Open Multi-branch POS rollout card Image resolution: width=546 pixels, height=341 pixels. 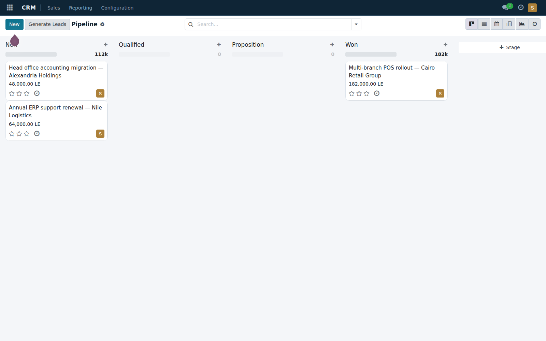coord(397,81)
